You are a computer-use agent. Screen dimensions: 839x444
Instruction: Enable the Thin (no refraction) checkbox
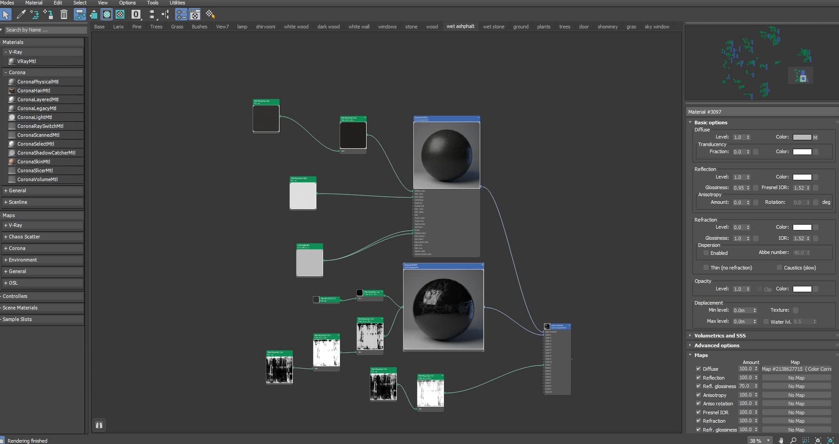pyautogui.click(x=706, y=267)
